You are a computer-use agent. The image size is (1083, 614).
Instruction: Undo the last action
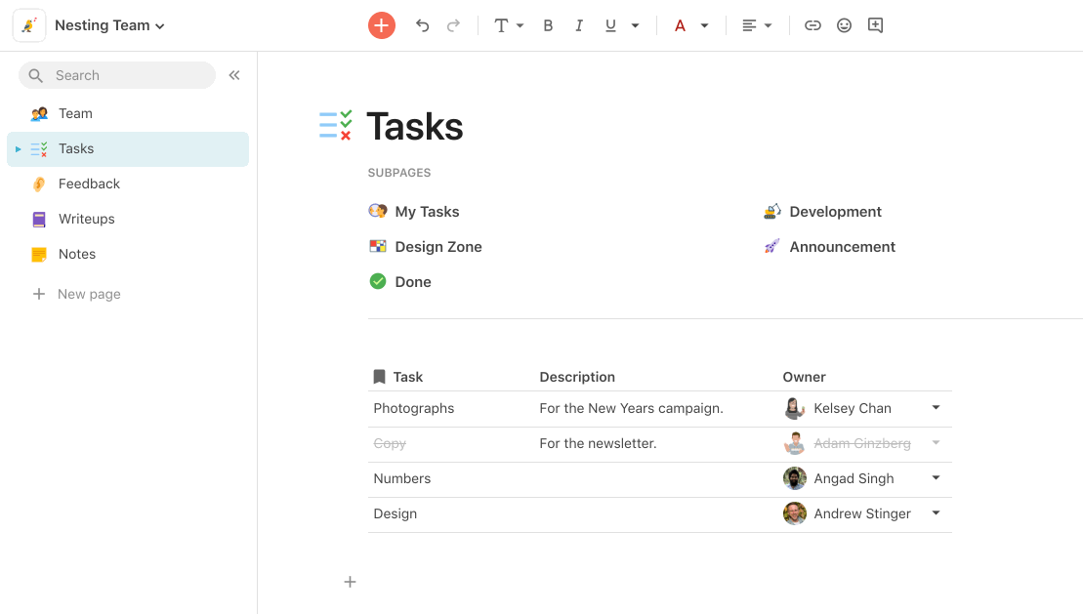click(422, 25)
